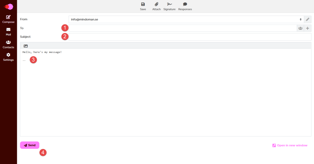Screen dimensions: 314x164
Task: Open Settings gear in the sidebar
Action: click(8, 57)
